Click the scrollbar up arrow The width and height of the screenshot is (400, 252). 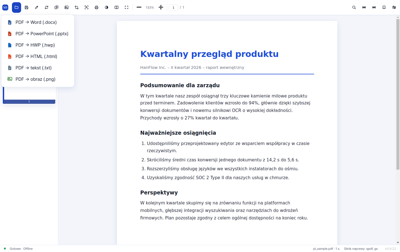pos(398,17)
